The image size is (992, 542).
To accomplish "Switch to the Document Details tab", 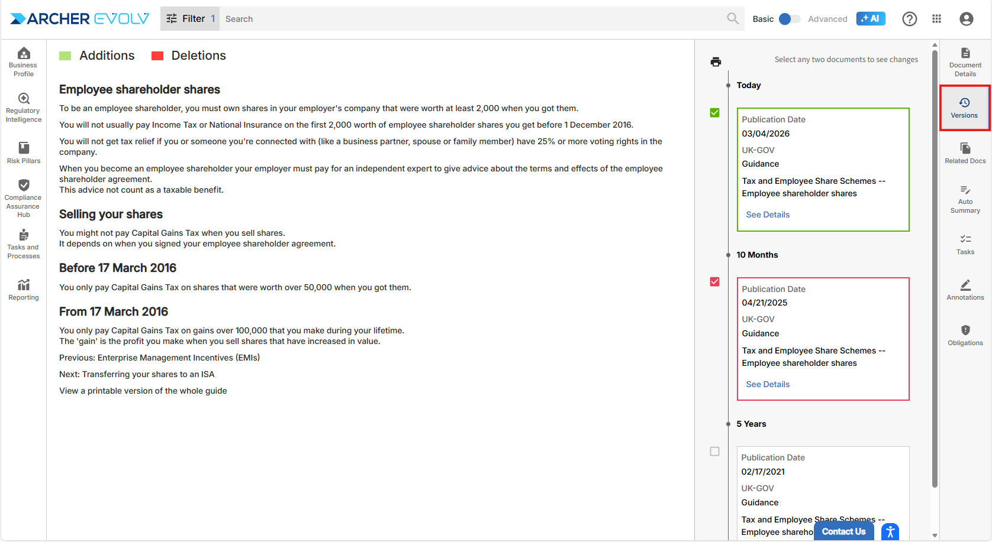I will [965, 61].
